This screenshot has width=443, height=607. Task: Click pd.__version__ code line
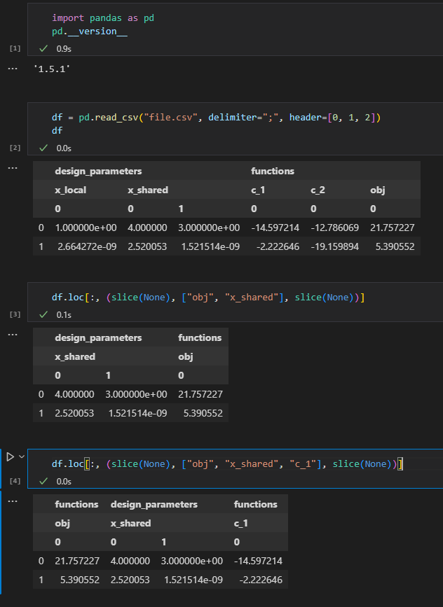tap(90, 32)
